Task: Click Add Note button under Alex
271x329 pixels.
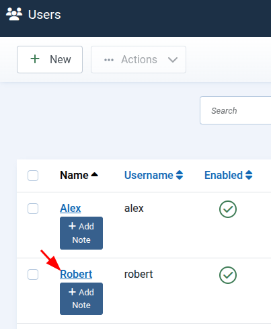Action: 81,233
